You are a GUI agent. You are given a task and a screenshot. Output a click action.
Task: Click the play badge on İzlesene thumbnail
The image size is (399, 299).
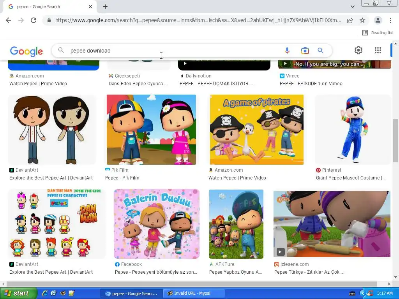click(x=280, y=252)
